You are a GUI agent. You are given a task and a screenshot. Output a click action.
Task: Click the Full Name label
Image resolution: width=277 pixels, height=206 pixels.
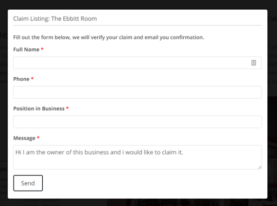click(x=26, y=49)
